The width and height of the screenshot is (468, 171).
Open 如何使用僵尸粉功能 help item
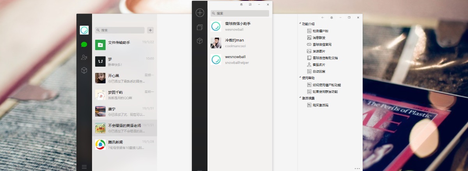coord(326,85)
